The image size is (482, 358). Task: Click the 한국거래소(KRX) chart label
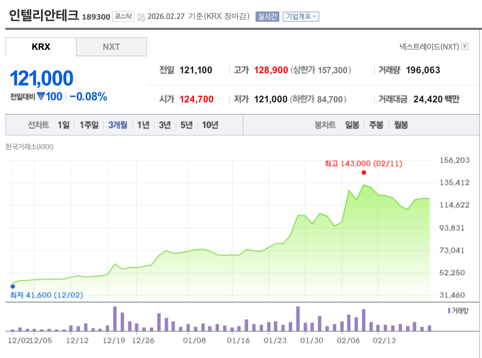(x=29, y=147)
